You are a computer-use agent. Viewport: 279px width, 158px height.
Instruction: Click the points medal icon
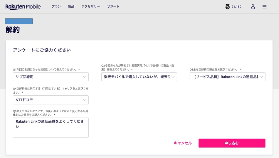click(227, 7)
